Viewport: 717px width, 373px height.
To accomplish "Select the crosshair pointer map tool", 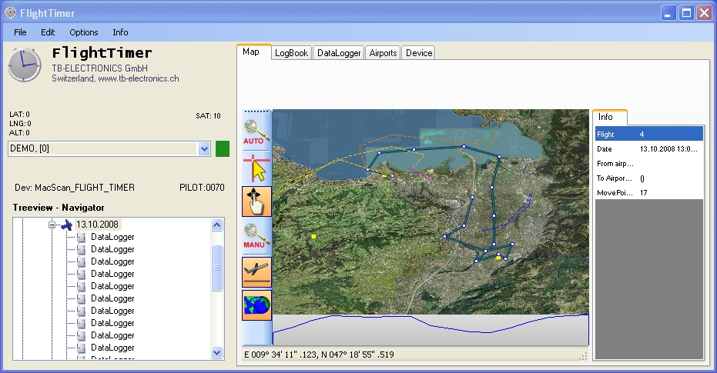I will 256,168.
